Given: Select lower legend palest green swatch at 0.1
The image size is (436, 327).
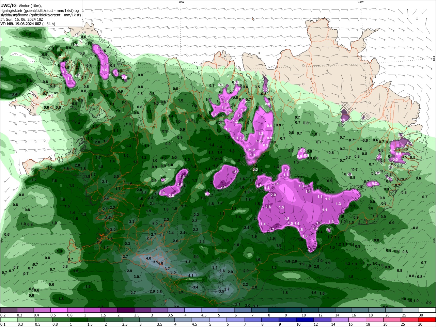Looking at the screenshot, I should pos(9,320).
